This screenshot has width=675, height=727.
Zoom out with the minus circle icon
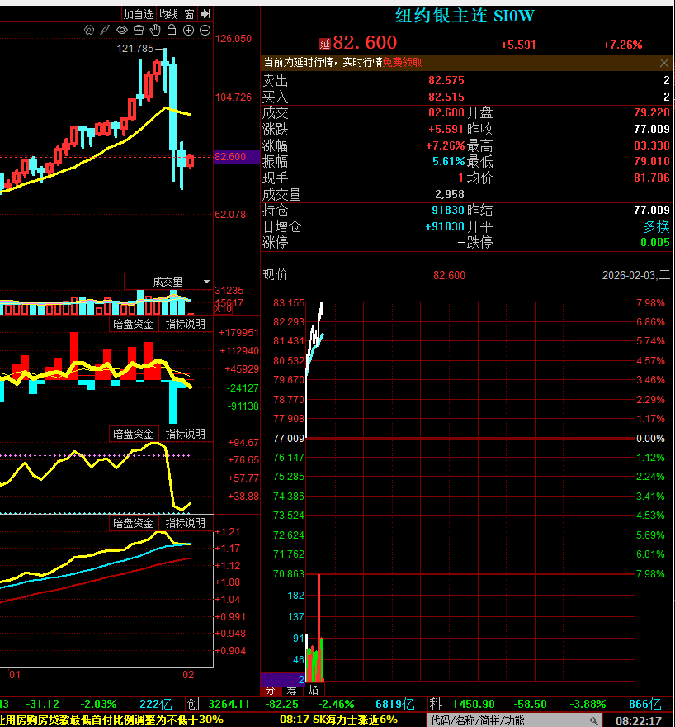[205, 30]
